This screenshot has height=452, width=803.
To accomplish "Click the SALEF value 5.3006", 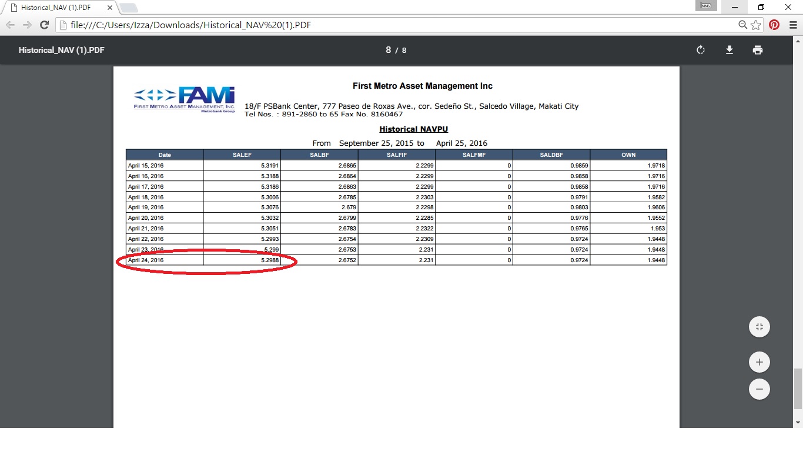I will point(270,197).
